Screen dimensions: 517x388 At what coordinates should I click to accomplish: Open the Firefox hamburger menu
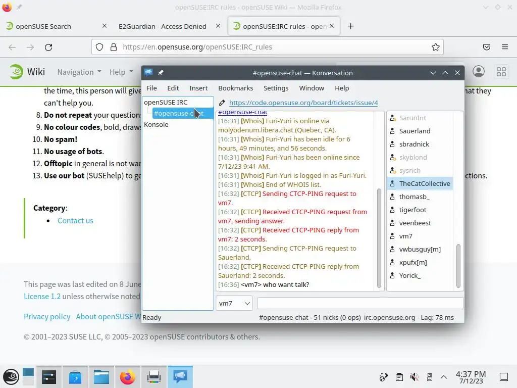point(505,47)
